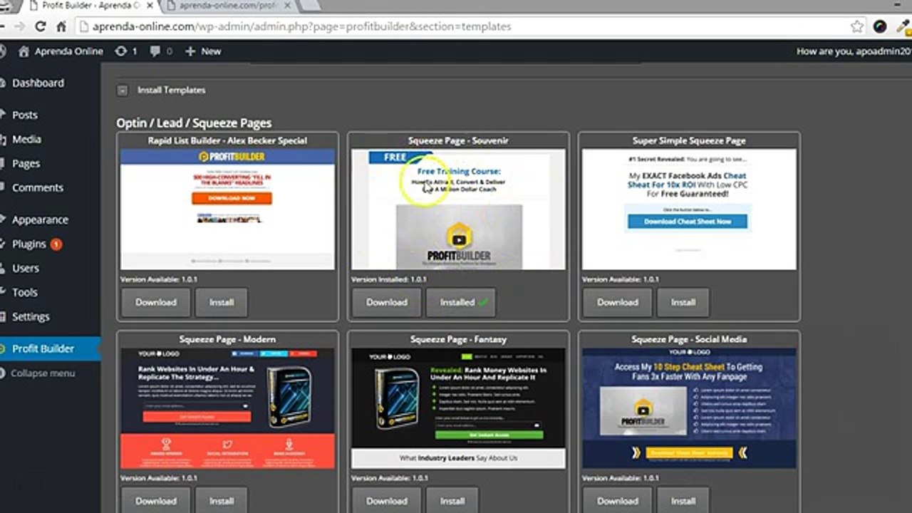Click the Optin / Lead / Squeeze Pages heading
912x513 pixels.
(194, 123)
